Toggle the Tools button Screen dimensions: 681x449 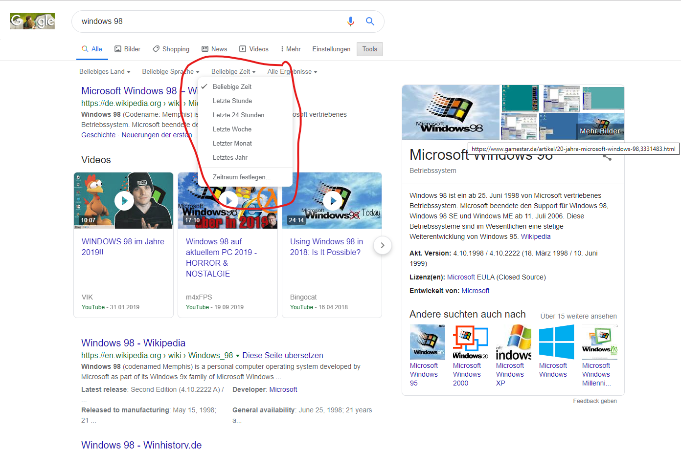(370, 49)
